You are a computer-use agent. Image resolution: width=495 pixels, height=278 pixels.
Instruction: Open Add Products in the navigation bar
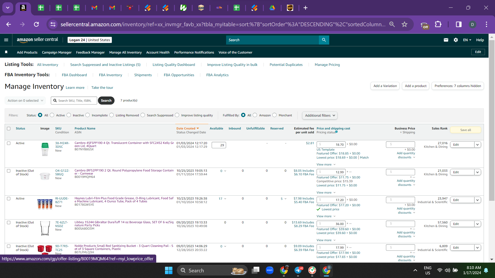point(27,52)
